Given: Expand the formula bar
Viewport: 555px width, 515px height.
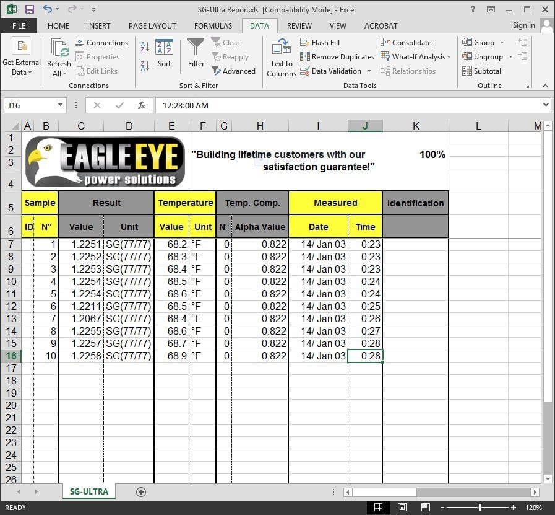Looking at the screenshot, I should coord(545,105).
